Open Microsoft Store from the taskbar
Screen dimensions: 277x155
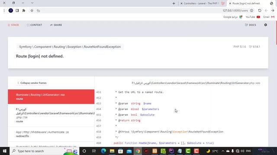pyautogui.click(x=120, y=151)
